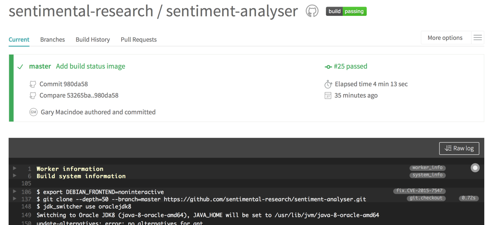
Task: Click the git.checkout log tag
Action: click(426, 198)
